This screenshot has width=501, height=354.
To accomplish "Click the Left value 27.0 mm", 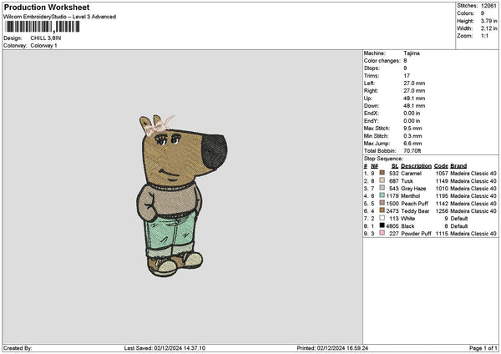I will point(414,83).
